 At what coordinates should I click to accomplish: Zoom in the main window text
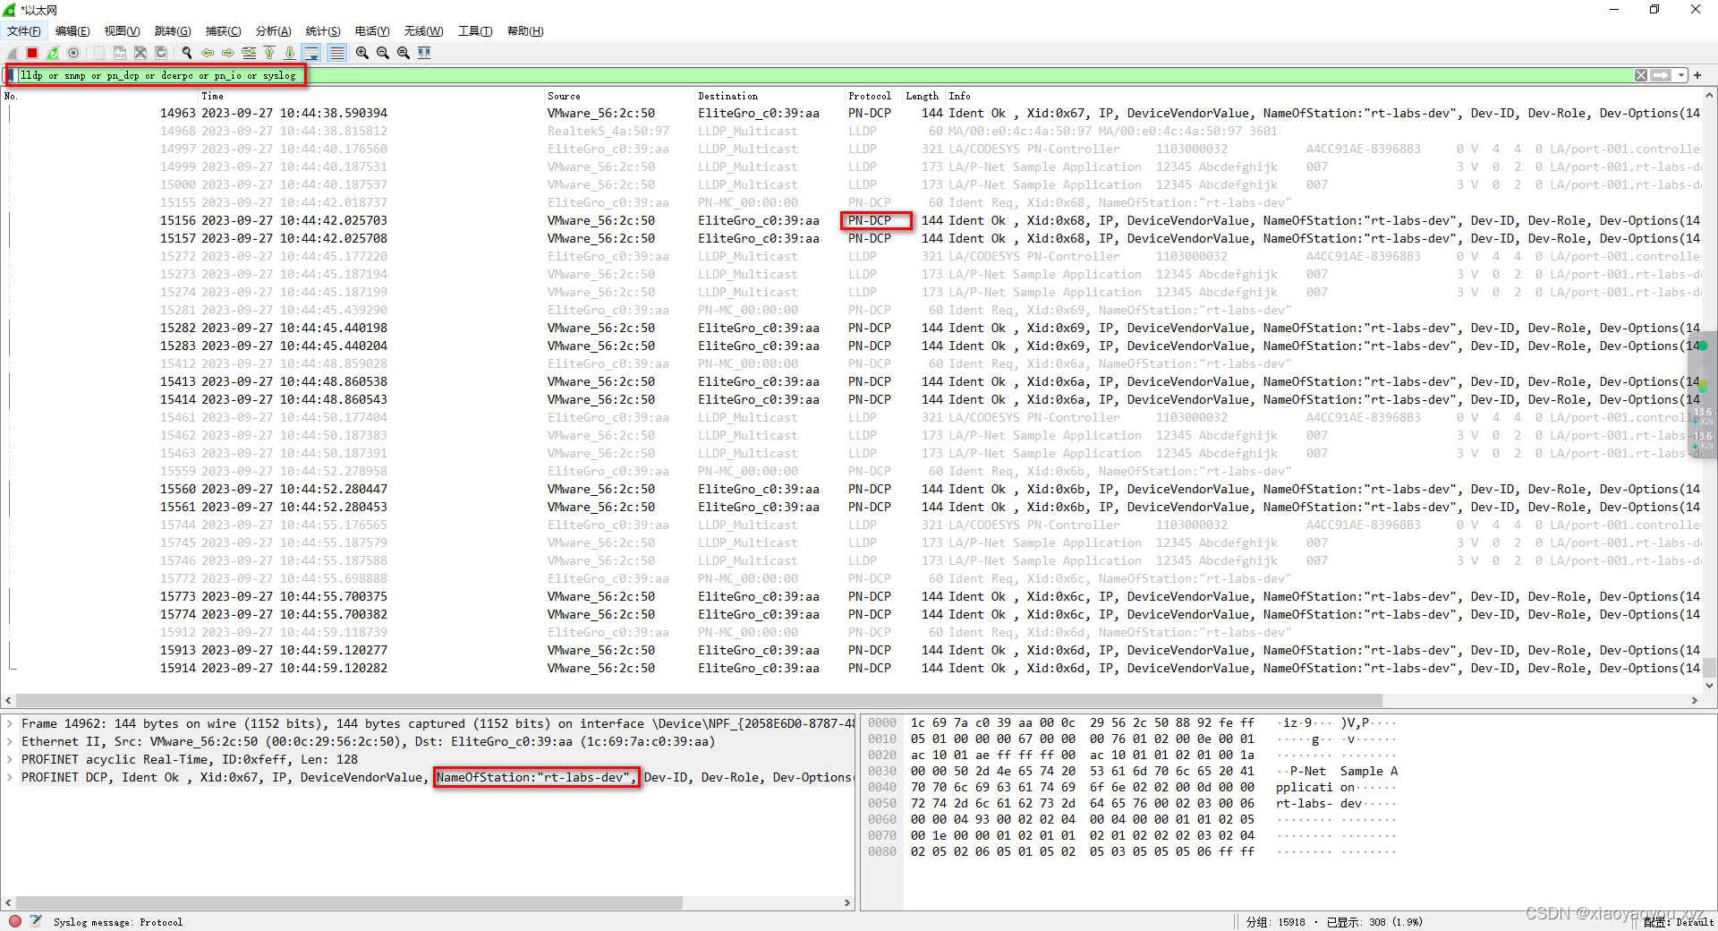[362, 53]
